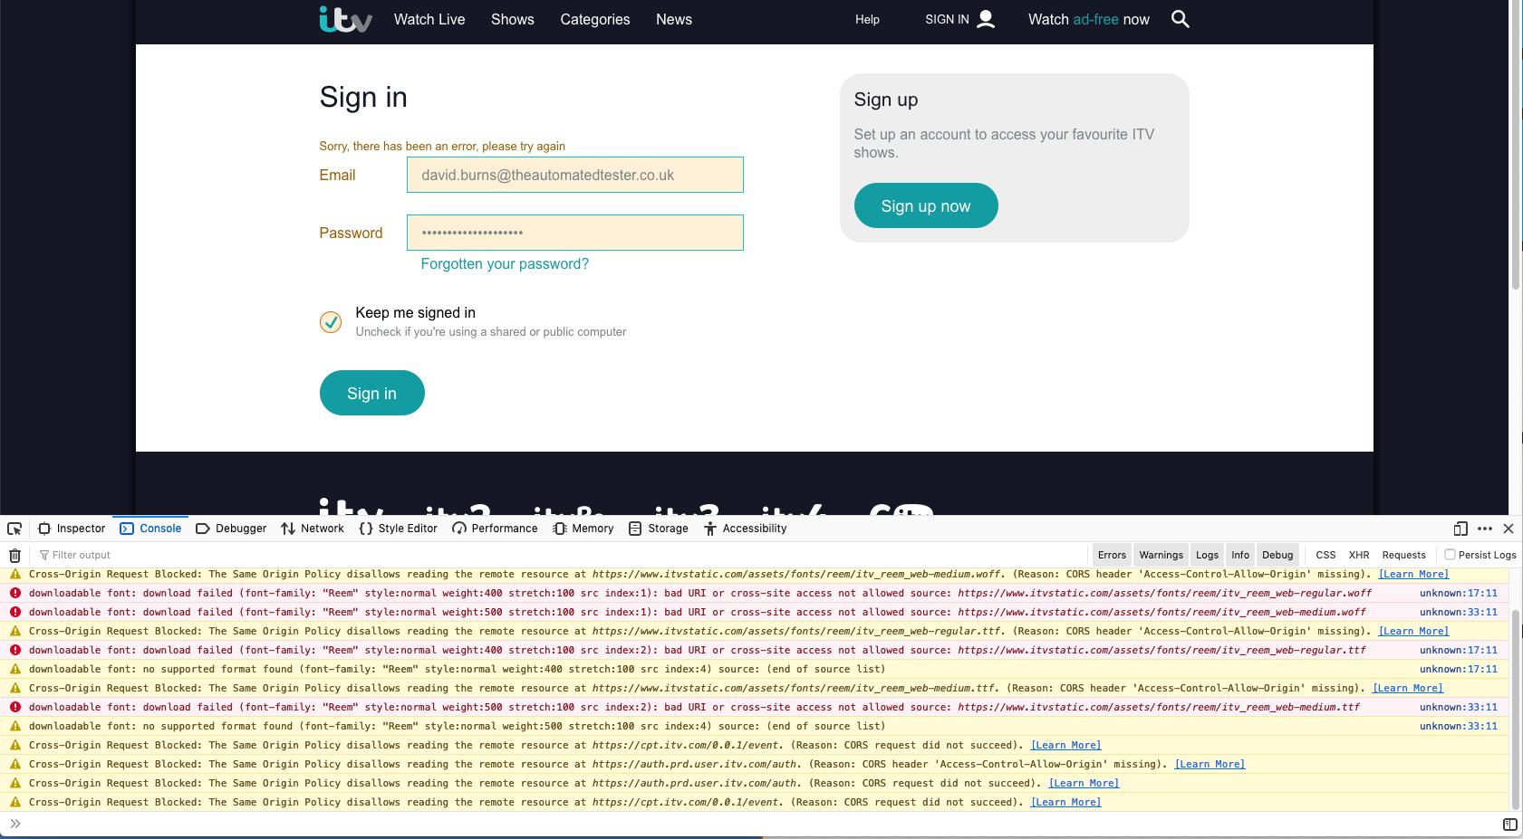Open the Style Editor panel
Image resolution: width=1523 pixels, height=839 pixels.
point(398,528)
